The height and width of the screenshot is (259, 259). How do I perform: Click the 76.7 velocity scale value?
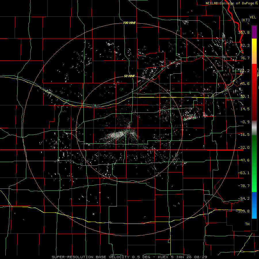pyautogui.click(x=245, y=58)
